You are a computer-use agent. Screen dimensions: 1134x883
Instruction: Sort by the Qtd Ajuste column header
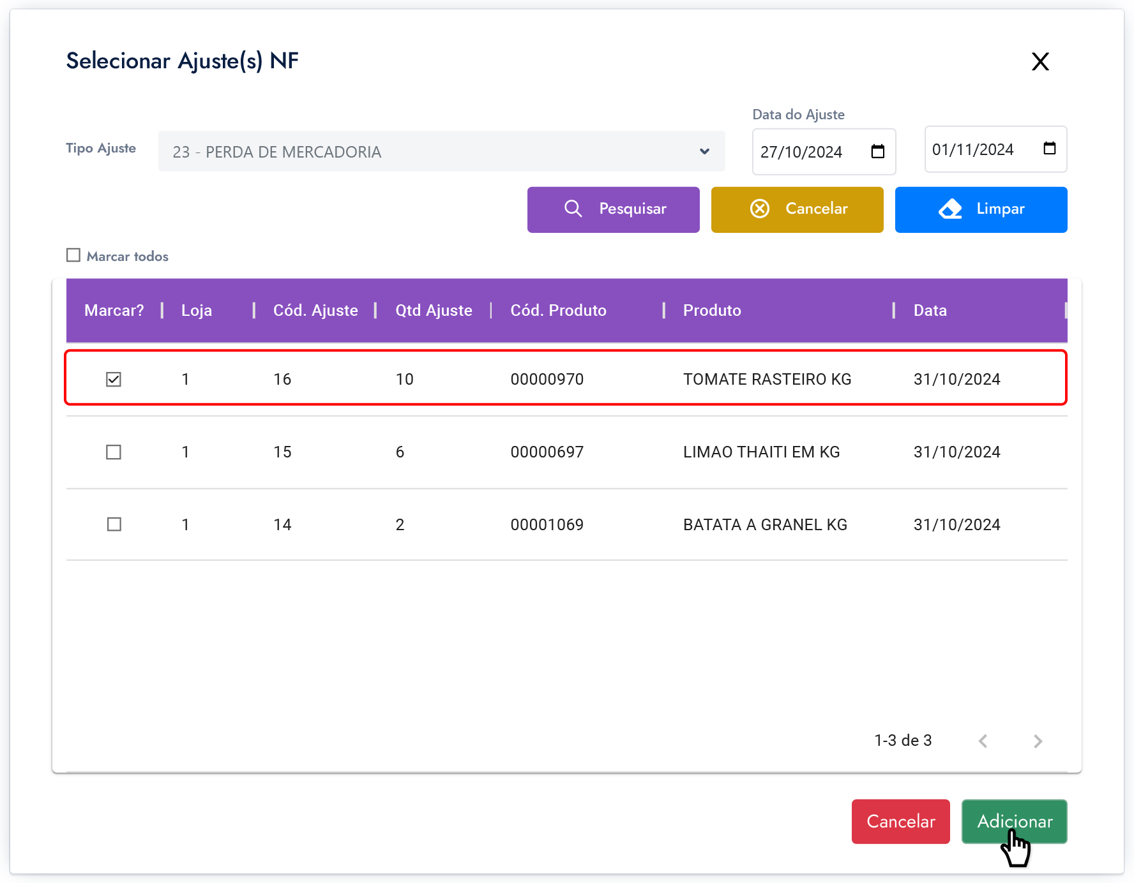click(434, 310)
